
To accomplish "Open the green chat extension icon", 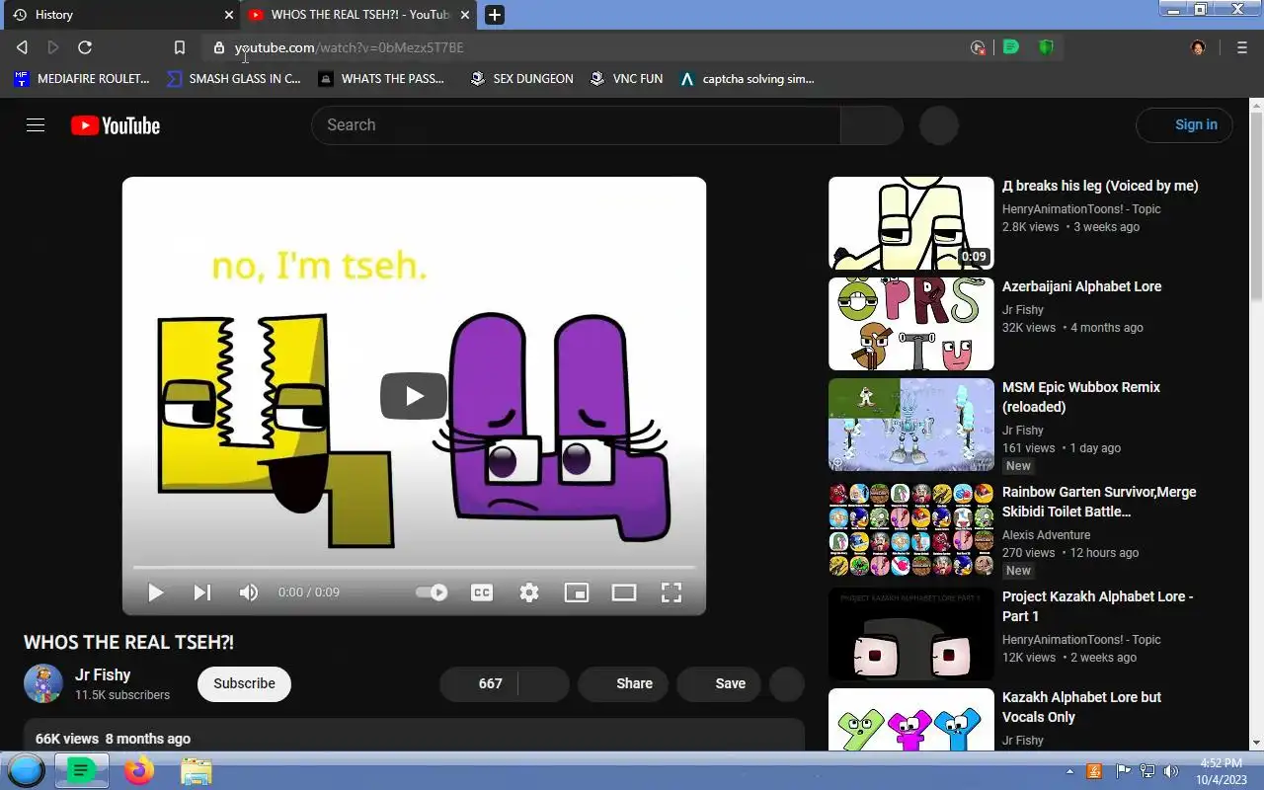I will click(x=1010, y=46).
